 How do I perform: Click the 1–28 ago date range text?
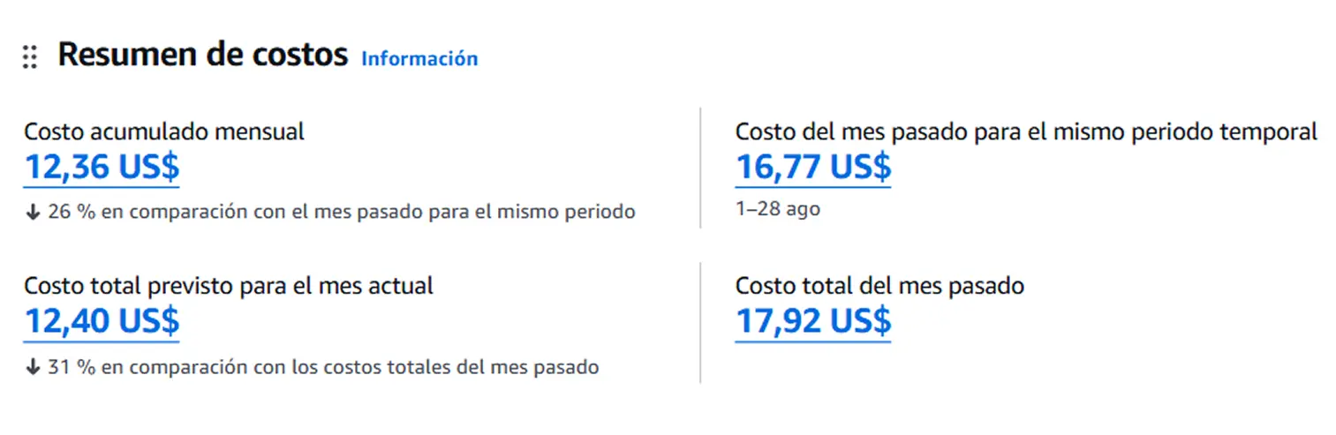pyautogui.click(x=778, y=210)
